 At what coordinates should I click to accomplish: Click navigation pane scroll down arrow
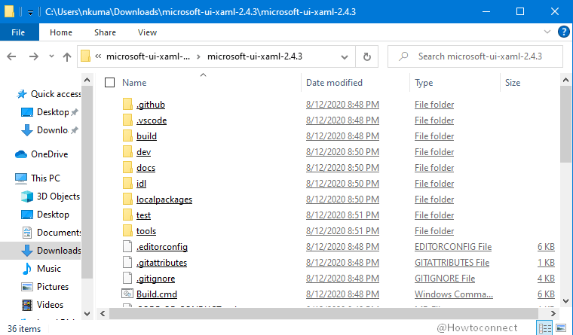coord(87,313)
